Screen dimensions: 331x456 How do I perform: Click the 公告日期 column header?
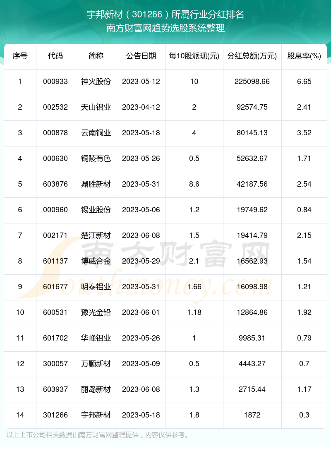(141, 56)
